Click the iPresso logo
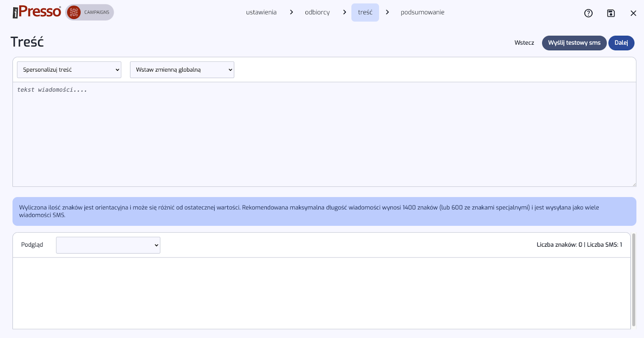This screenshot has width=644, height=338. tap(37, 12)
